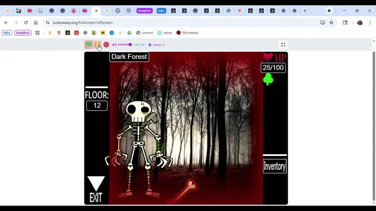This screenshot has height=211, width=376.
Task: Click the white down arrow above EXIT
Action: coord(96,183)
